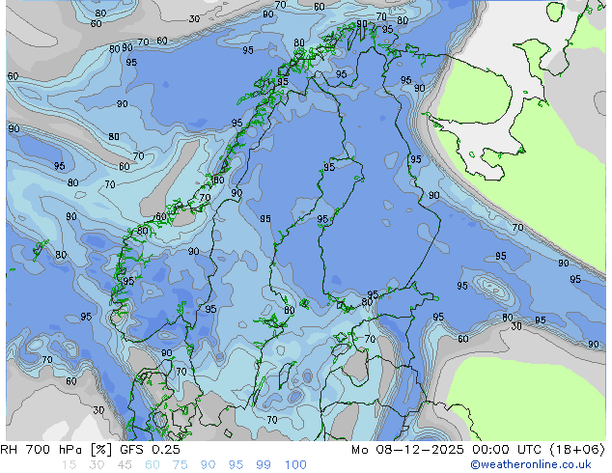This screenshot has height=473, width=612.
Task: Click legend value 100
Action: click(x=295, y=465)
